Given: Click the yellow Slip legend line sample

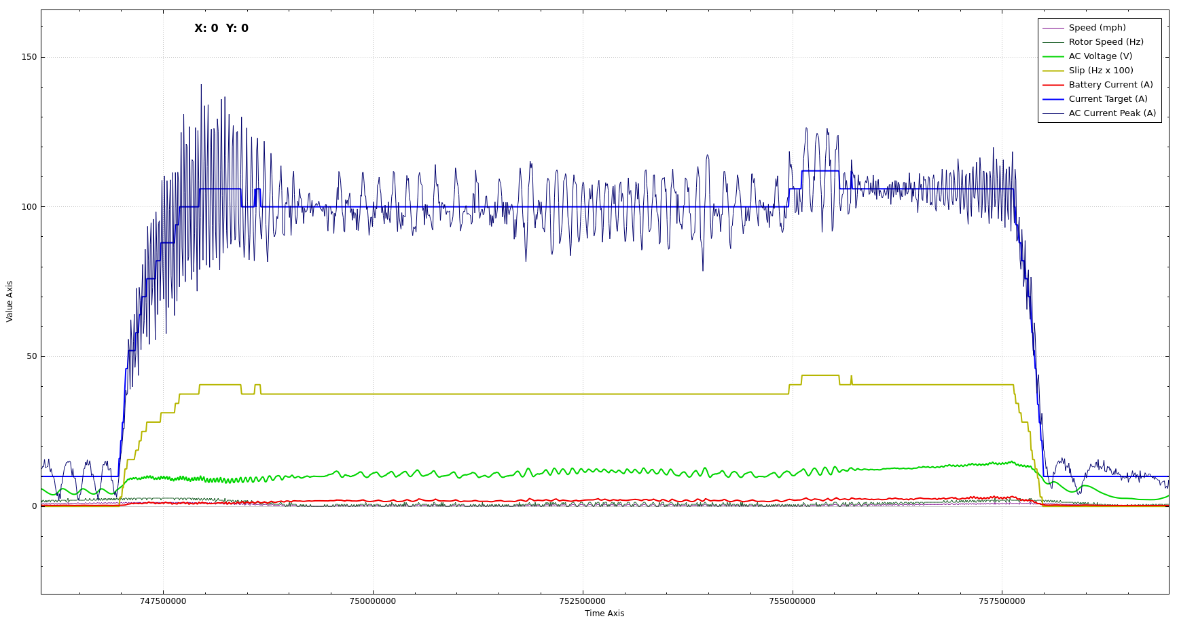Looking at the screenshot, I should (x=1053, y=71).
